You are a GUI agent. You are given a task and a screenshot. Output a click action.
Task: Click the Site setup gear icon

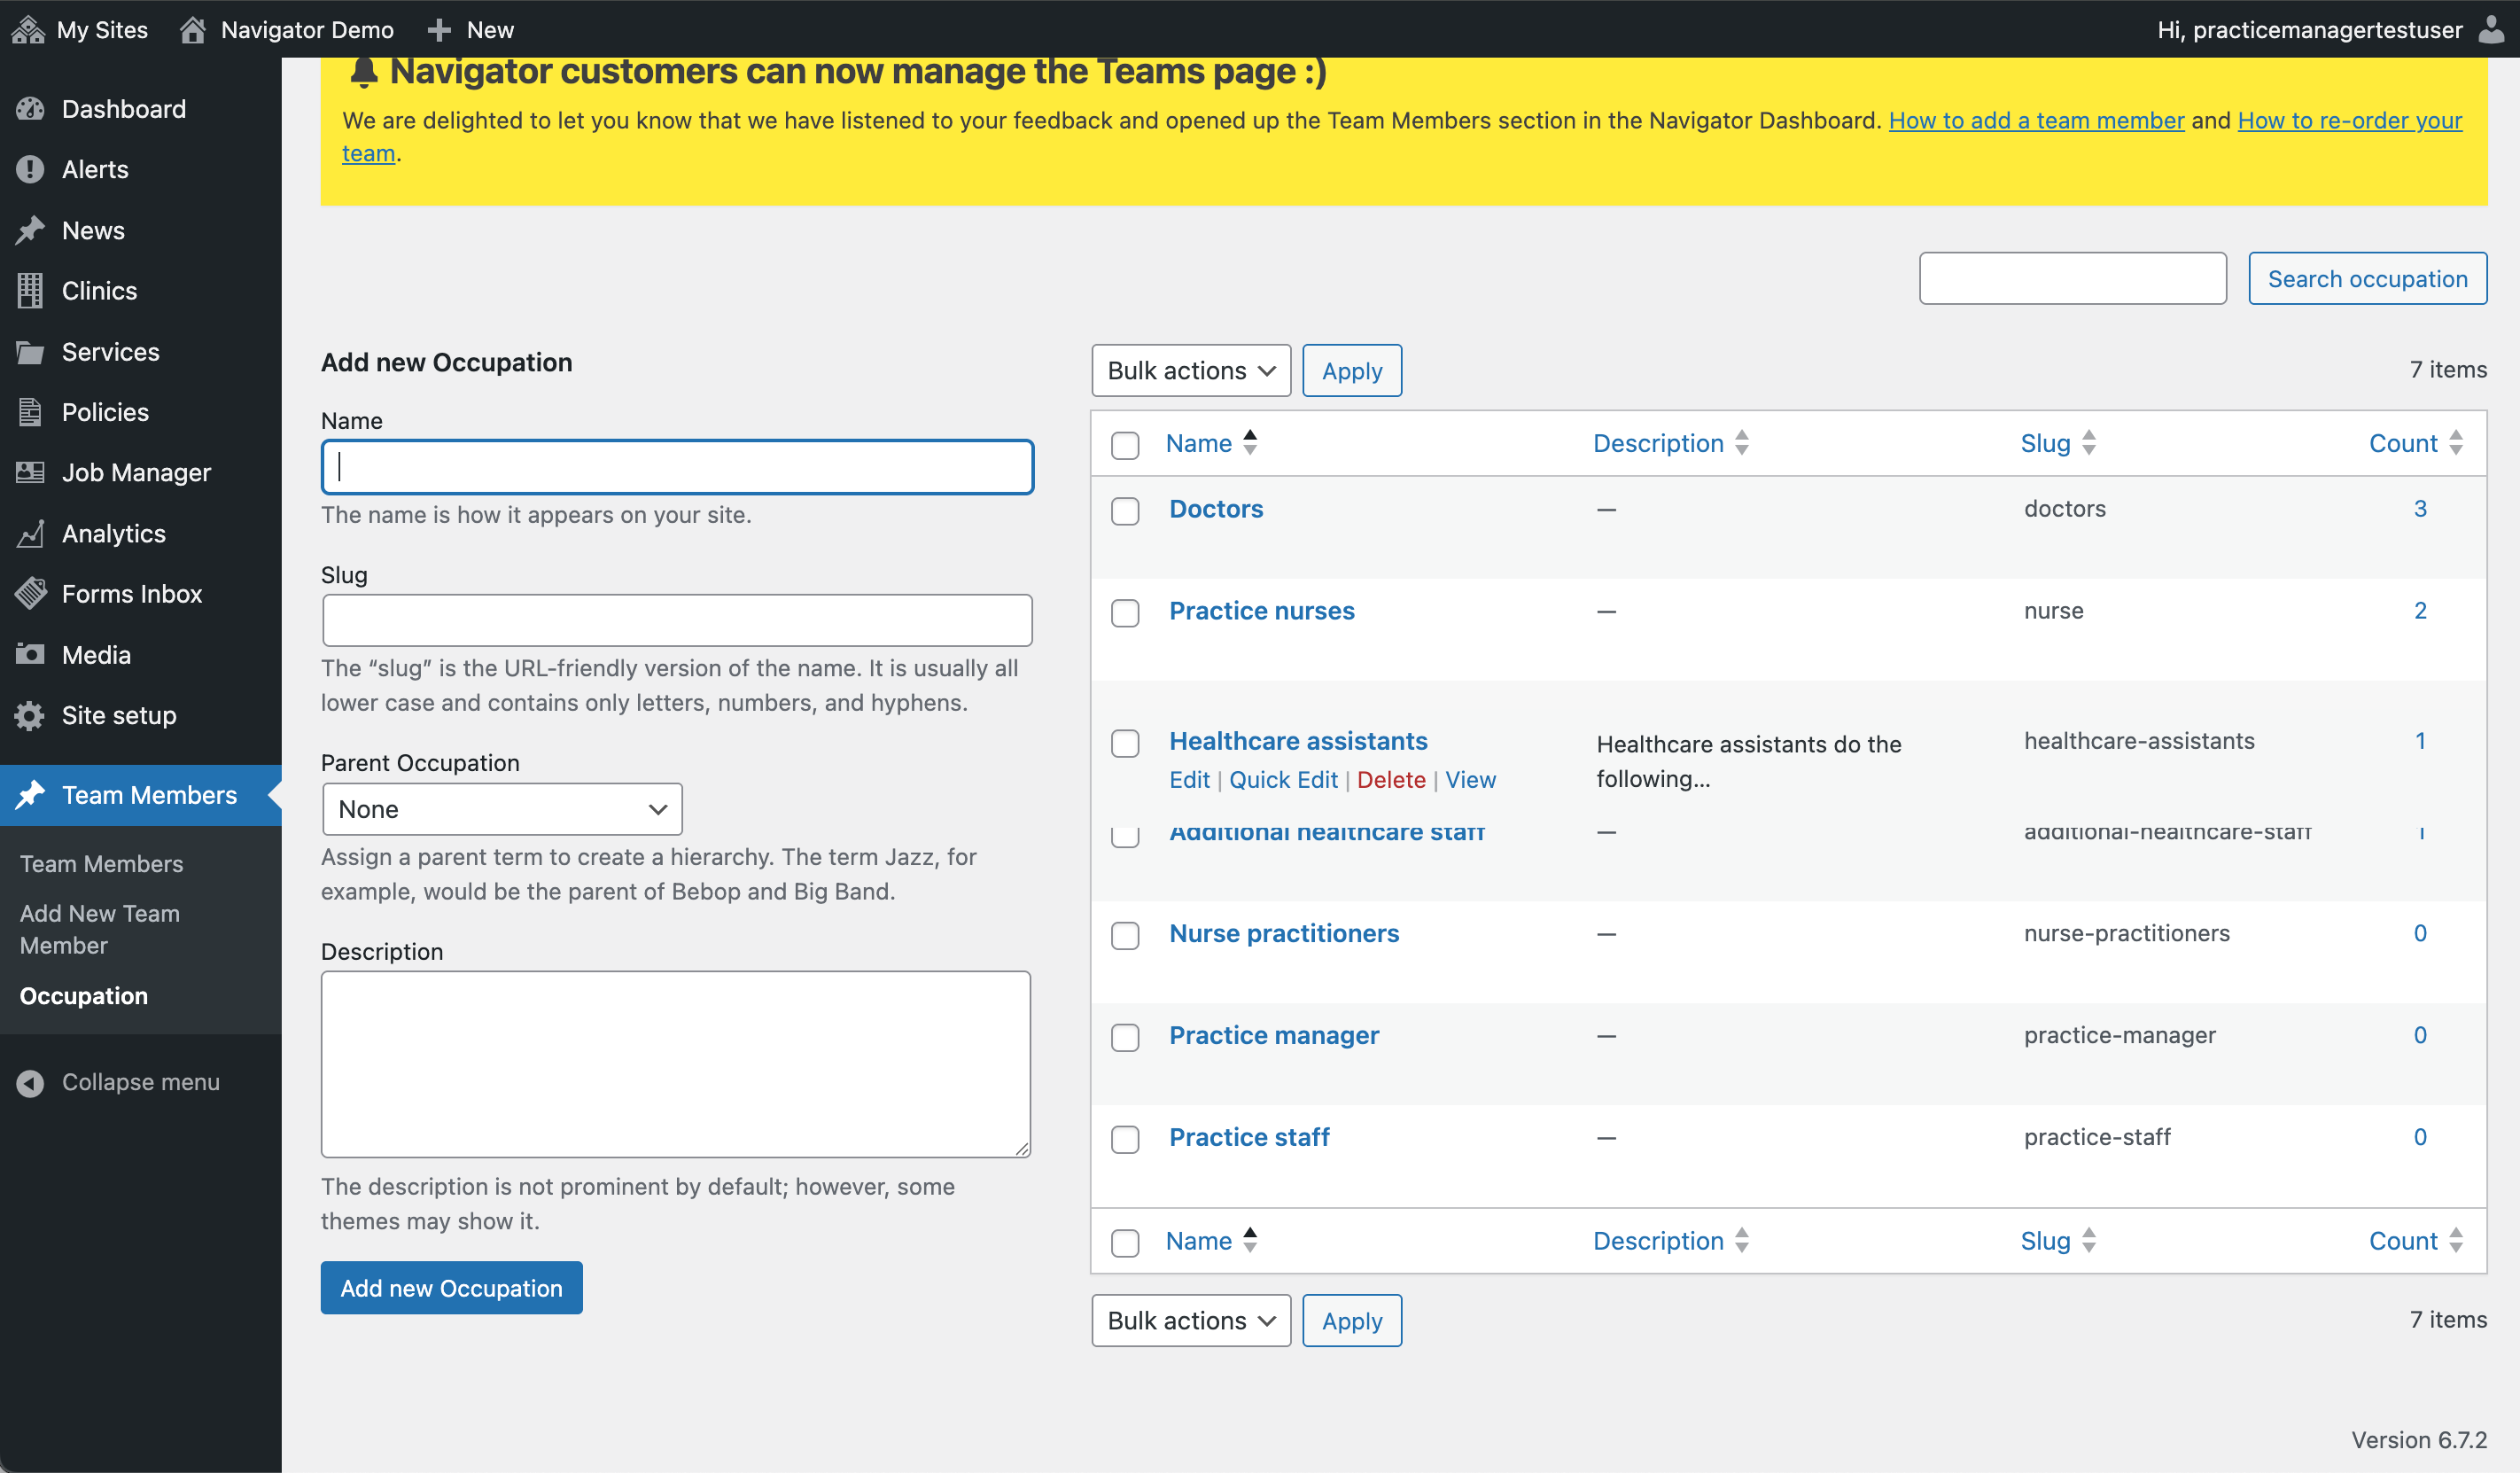(x=30, y=715)
